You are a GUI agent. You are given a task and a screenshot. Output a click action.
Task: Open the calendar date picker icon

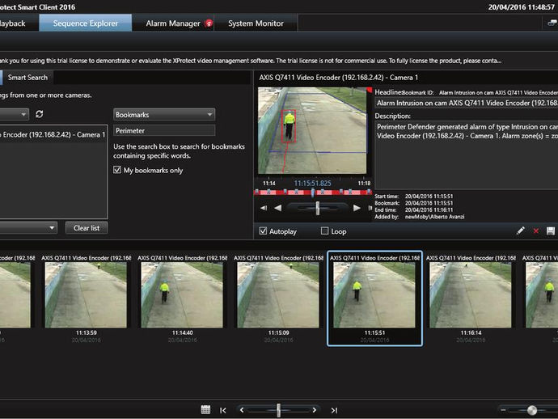pyautogui.click(x=205, y=410)
